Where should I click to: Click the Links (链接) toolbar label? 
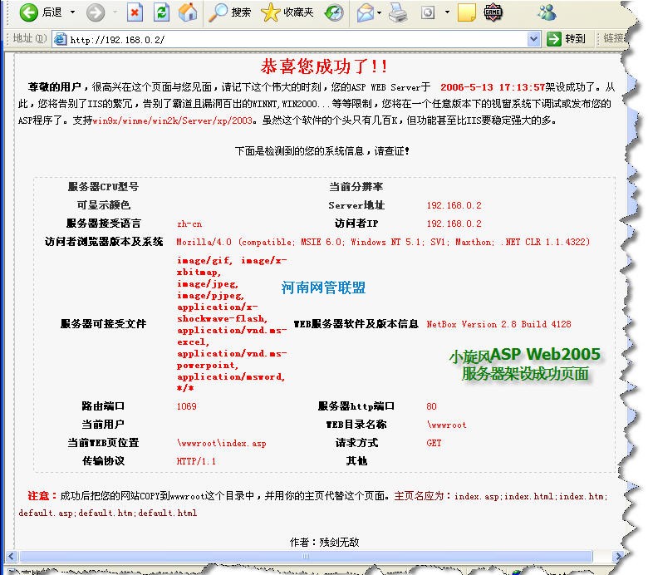pyautogui.click(x=616, y=38)
